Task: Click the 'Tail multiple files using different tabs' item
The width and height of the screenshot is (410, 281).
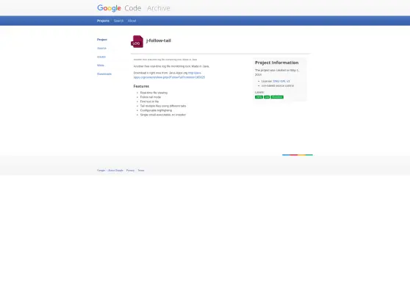Action: [163, 106]
